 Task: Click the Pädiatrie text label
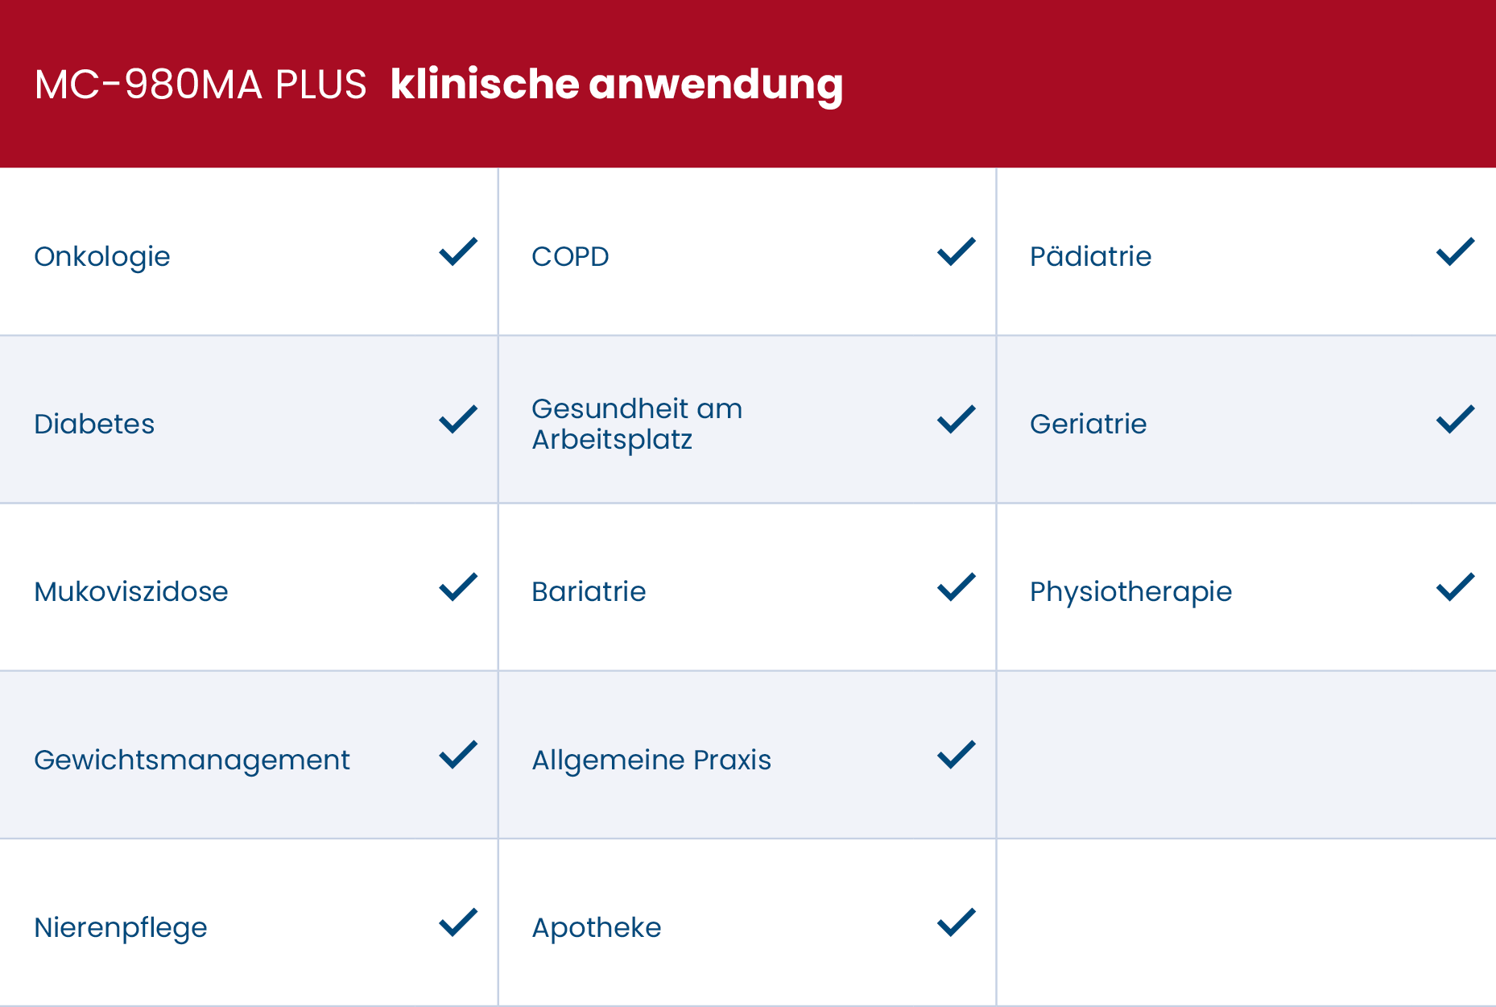(x=1090, y=257)
